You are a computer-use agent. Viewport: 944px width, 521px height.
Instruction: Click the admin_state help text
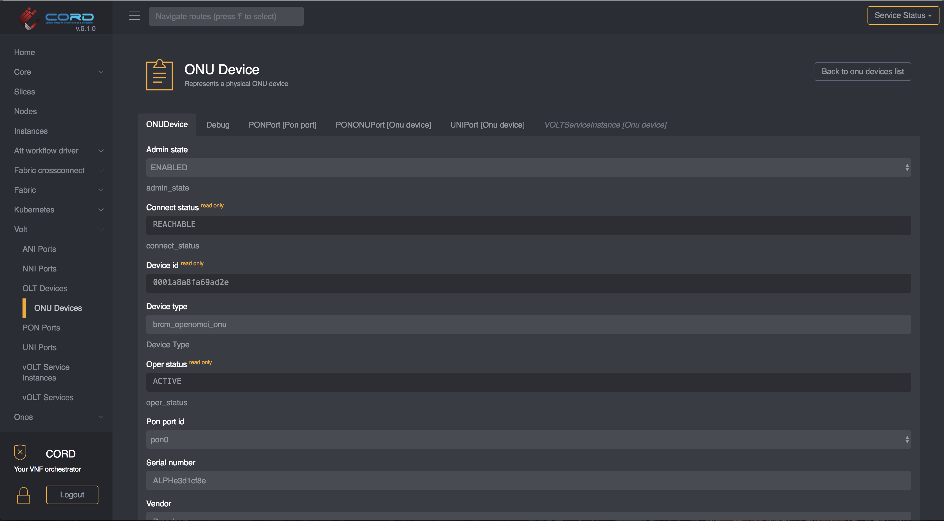[167, 188]
